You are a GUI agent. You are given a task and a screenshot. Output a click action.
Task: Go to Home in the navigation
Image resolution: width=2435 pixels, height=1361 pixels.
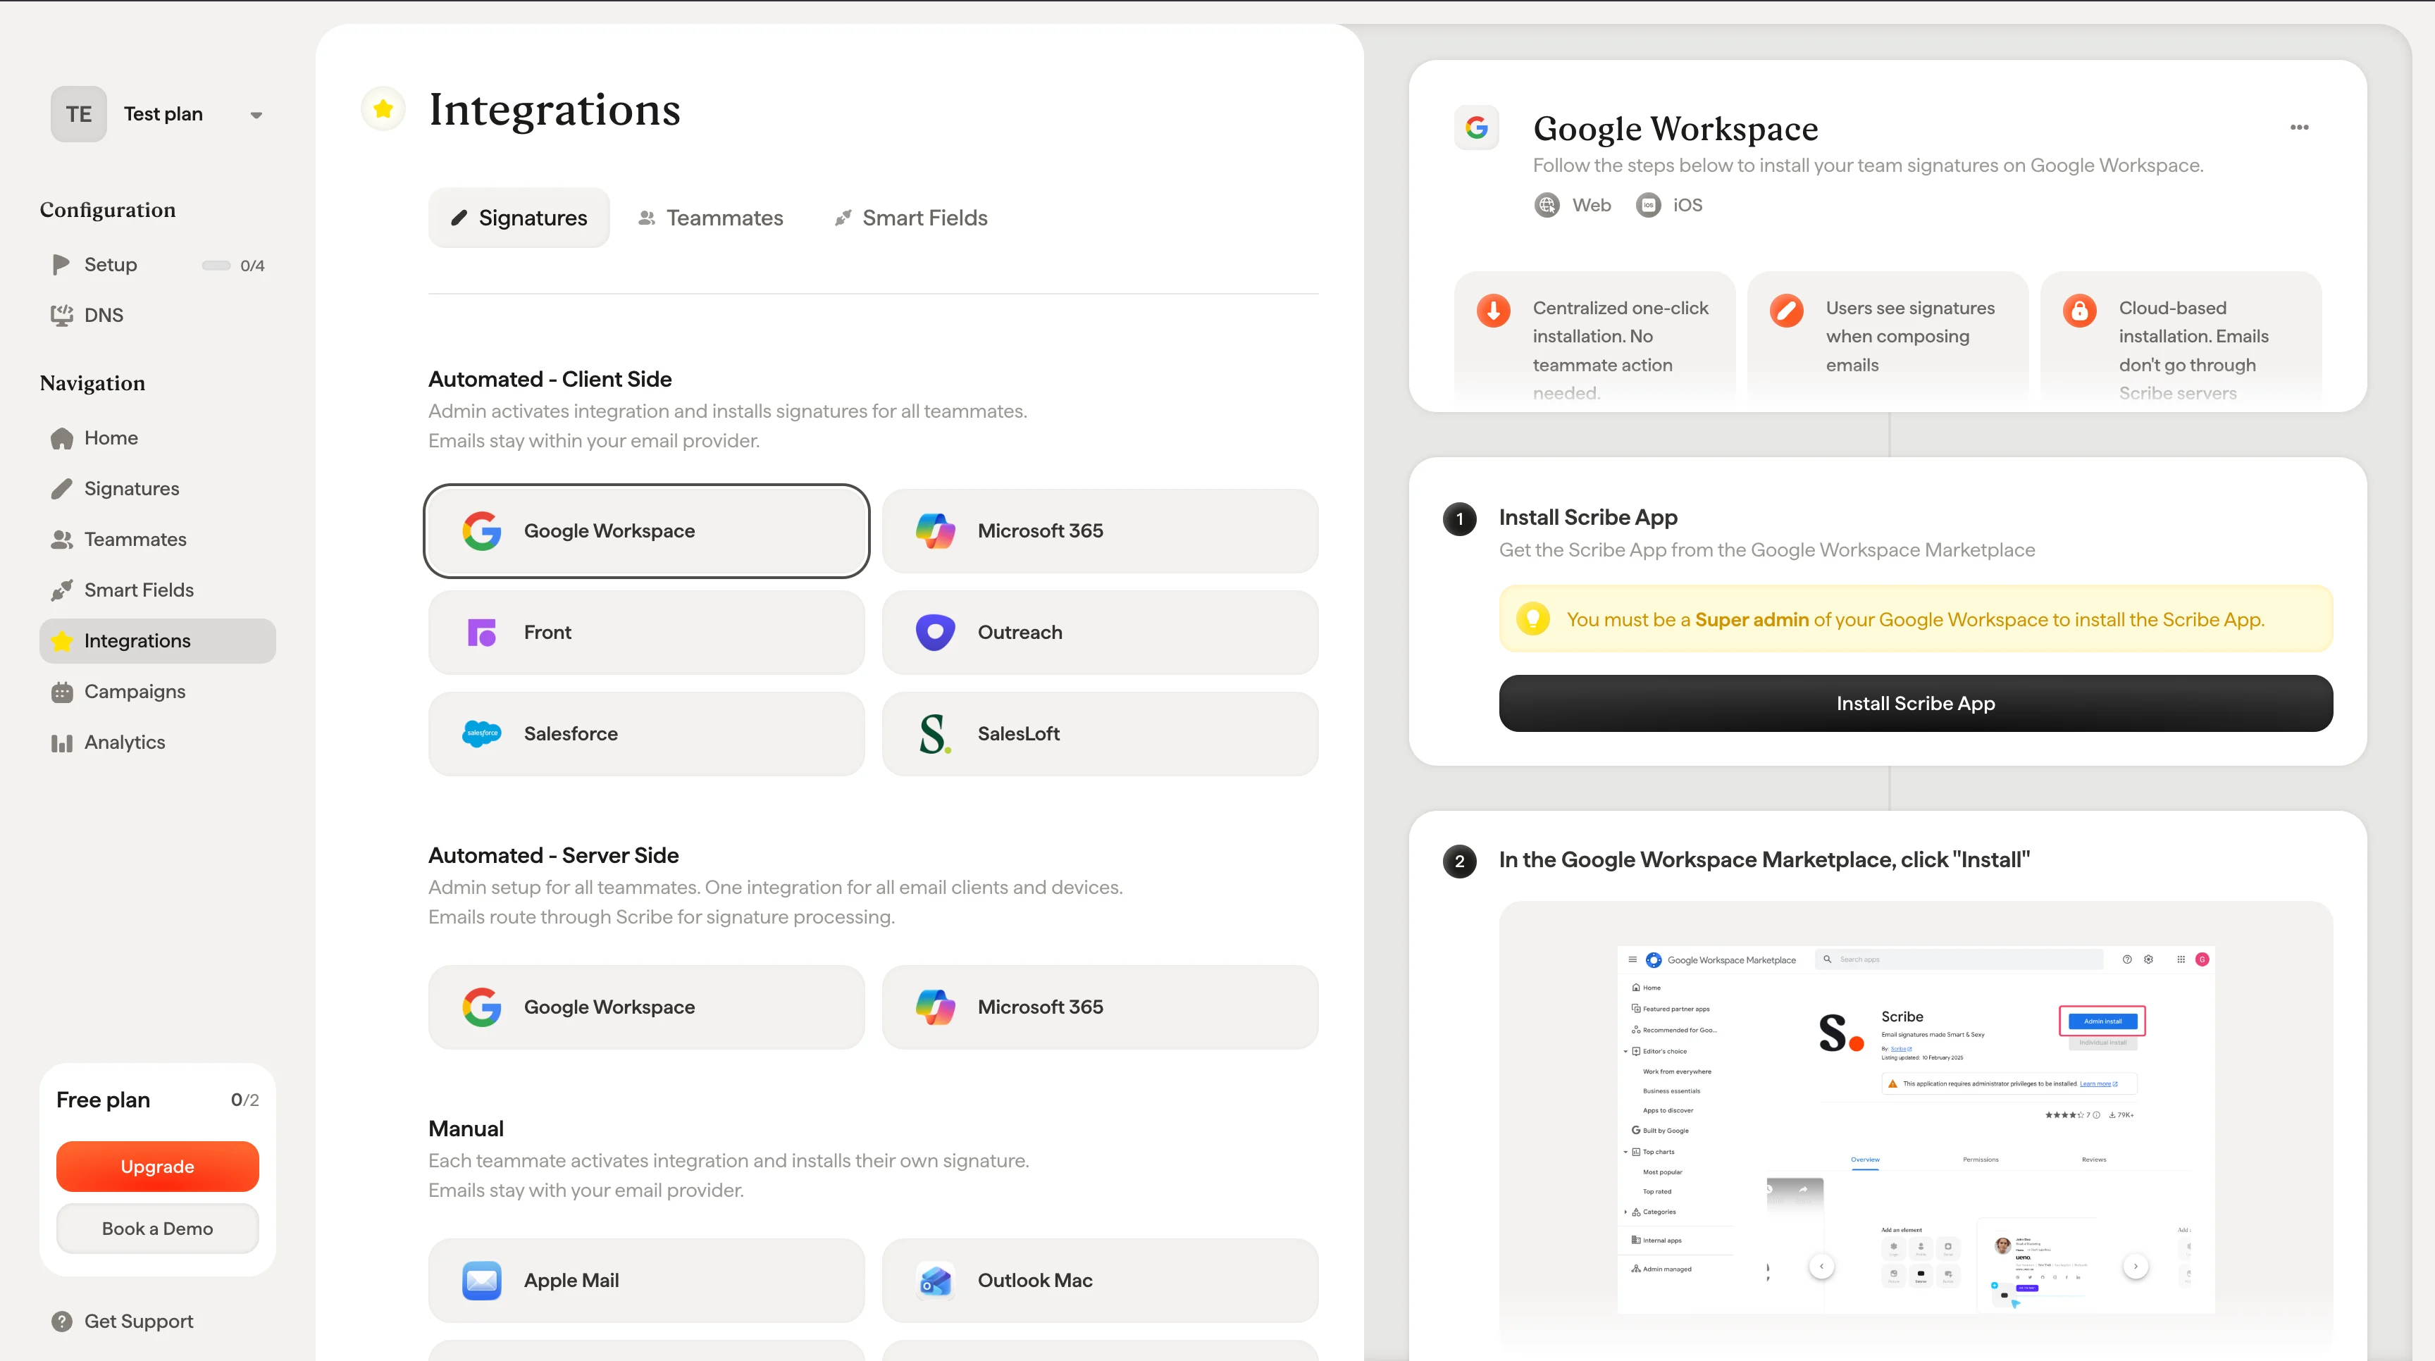point(158,437)
